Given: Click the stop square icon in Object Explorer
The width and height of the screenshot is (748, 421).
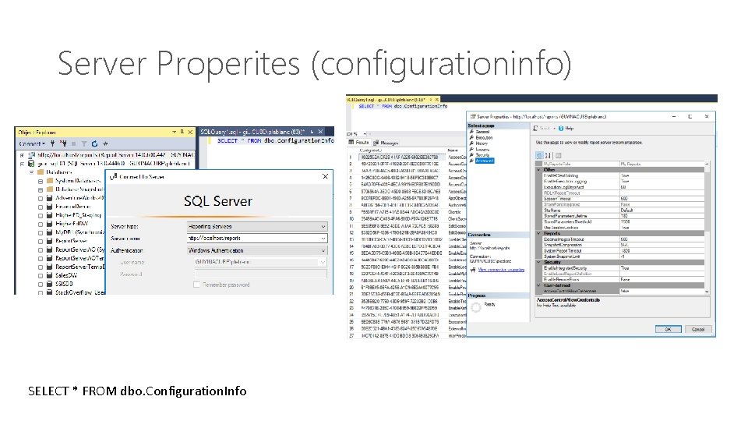Looking at the screenshot, I should pos(73,143).
